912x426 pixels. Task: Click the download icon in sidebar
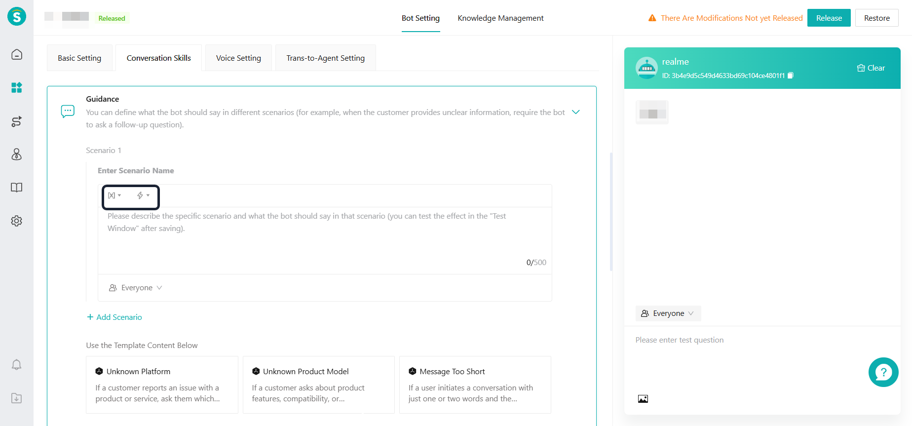pos(17,398)
